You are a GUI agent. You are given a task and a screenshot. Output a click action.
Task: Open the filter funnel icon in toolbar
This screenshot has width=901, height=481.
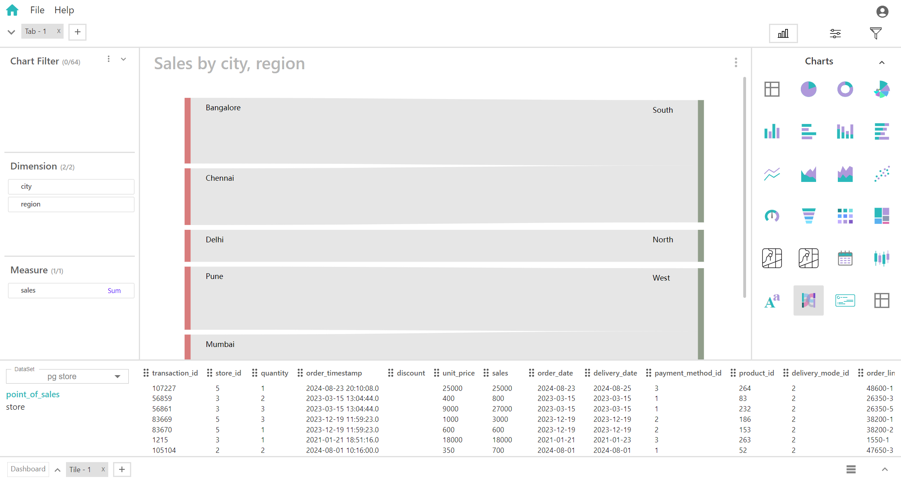click(876, 33)
